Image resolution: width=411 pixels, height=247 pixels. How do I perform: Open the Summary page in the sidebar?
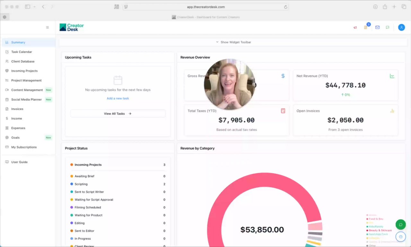pos(29,42)
